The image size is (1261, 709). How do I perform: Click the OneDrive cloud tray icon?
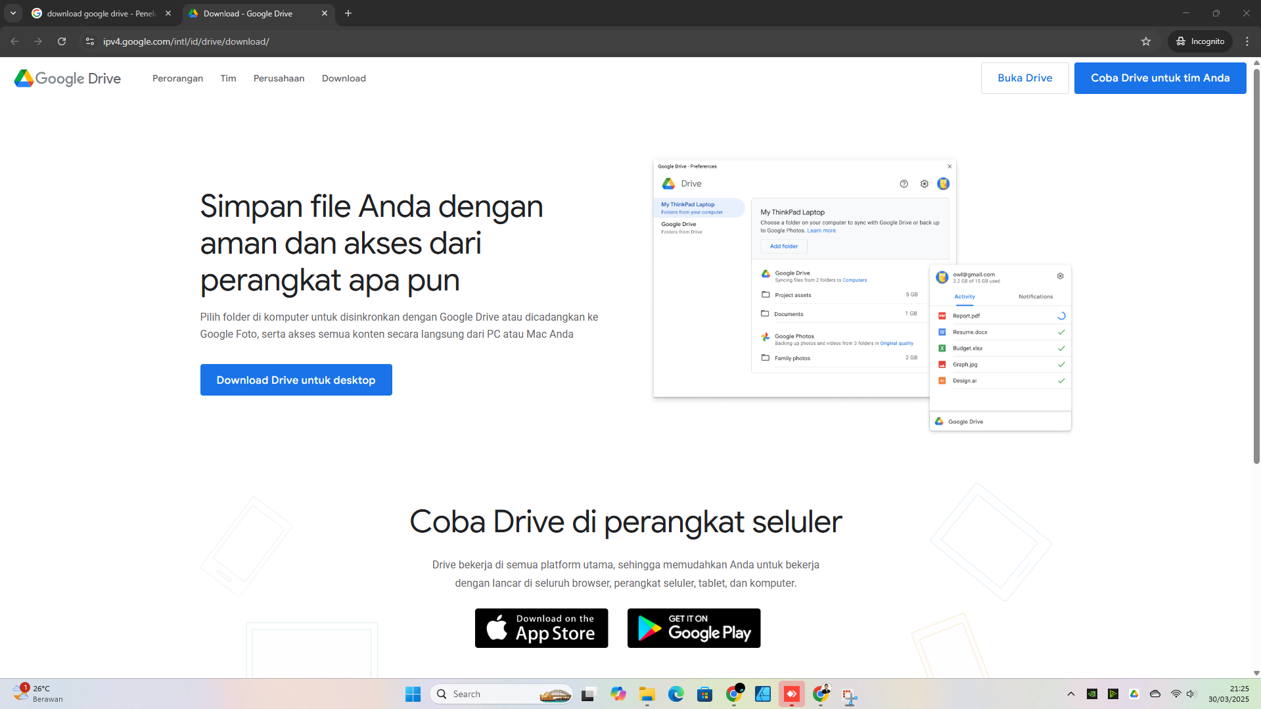(1155, 694)
